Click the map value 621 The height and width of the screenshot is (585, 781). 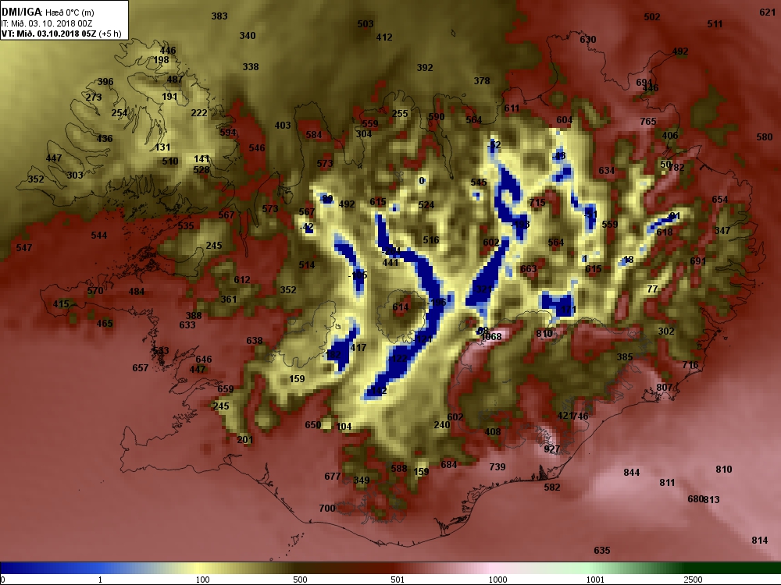click(767, 12)
